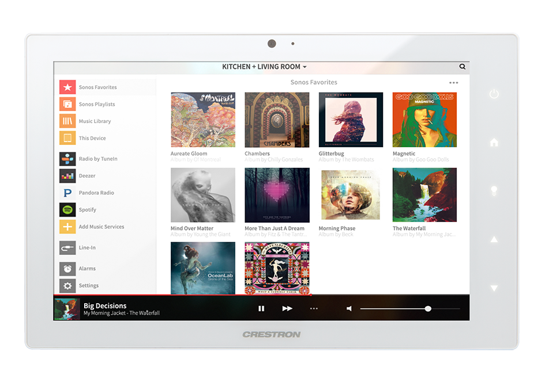The image size is (545, 371).
Task: Open the More Than Just A Dream cover
Action: pos(277,195)
